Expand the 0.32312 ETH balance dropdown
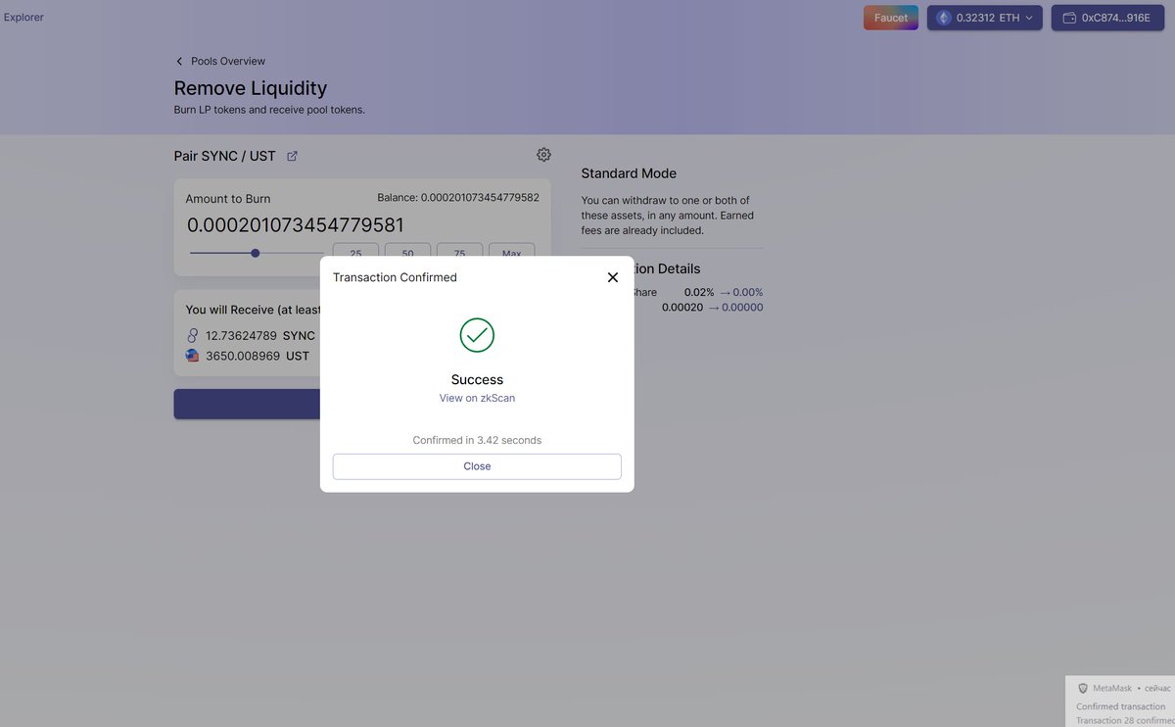The image size is (1175, 727). click(985, 18)
